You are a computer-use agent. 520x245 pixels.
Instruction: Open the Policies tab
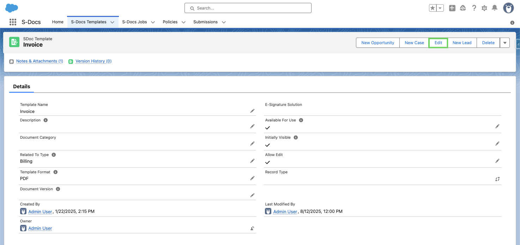coord(170,22)
